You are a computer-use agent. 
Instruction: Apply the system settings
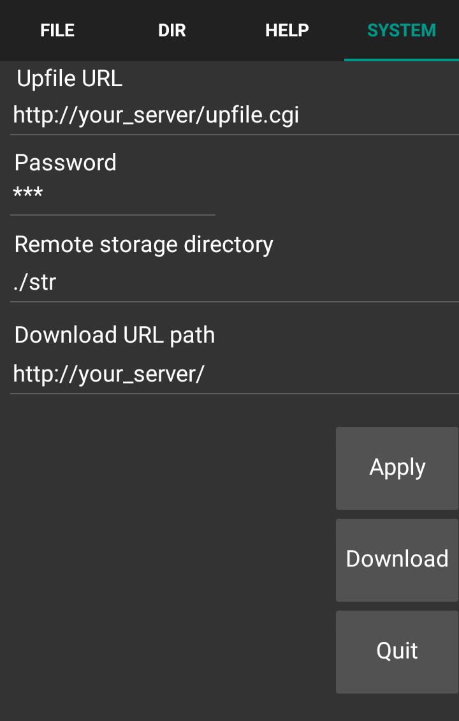397,468
